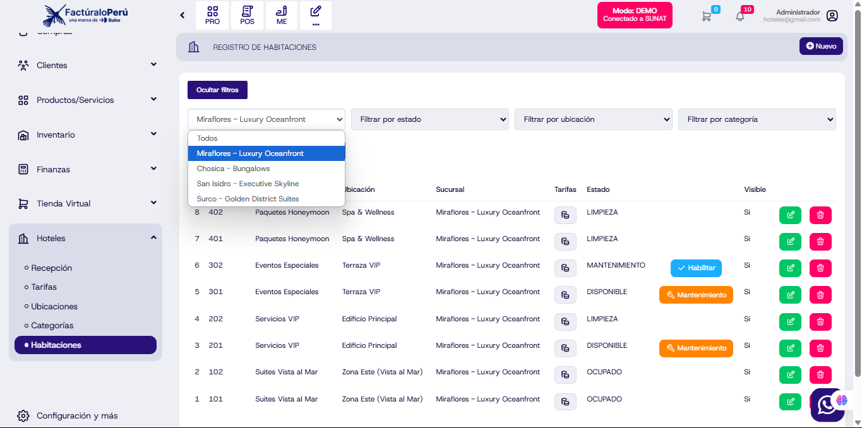Click Habilitar for room 302
862x428 pixels.
click(695, 268)
